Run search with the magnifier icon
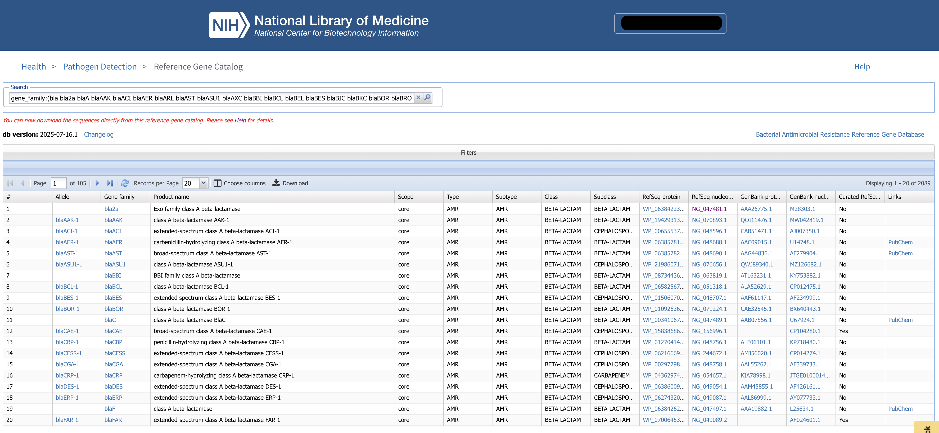Image resolution: width=939 pixels, height=433 pixels. click(428, 98)
